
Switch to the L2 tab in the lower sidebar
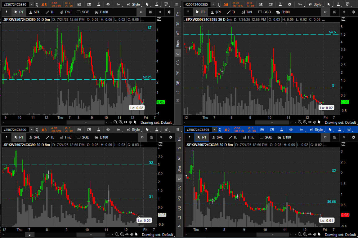tap(178, 218)
